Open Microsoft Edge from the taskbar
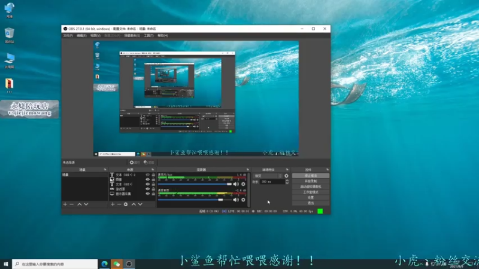The height and width of the screenshot is (269, 479). [x=104, y=264]
